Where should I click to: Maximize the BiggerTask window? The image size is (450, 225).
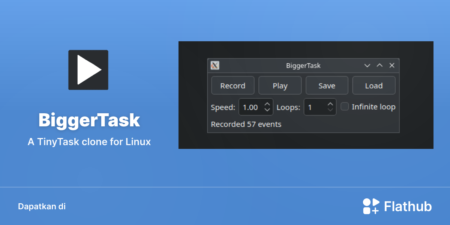point(379,65)
